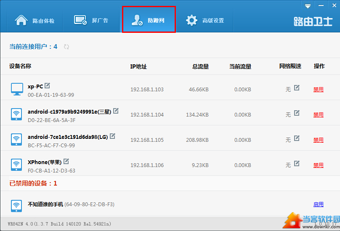Click the user block icon in 防蹭网
The height and width of the screenshot is (231, 340).
(137, 20)
